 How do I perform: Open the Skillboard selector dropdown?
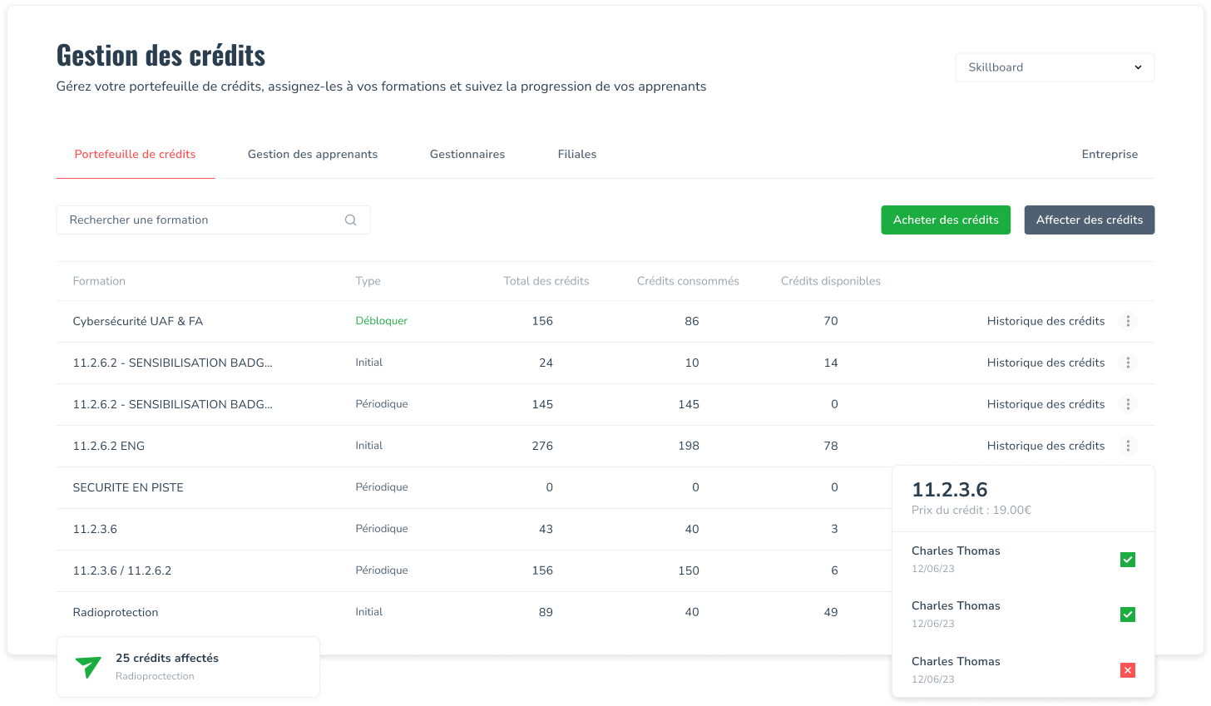pyautogui.click(x=1055, y=67)
